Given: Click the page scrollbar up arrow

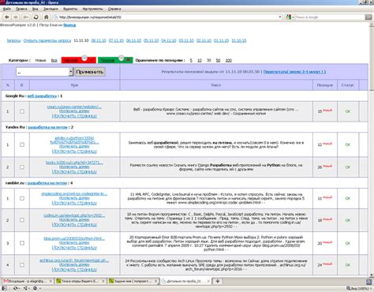Looking at the screenshot, I should tap(372, 25).
